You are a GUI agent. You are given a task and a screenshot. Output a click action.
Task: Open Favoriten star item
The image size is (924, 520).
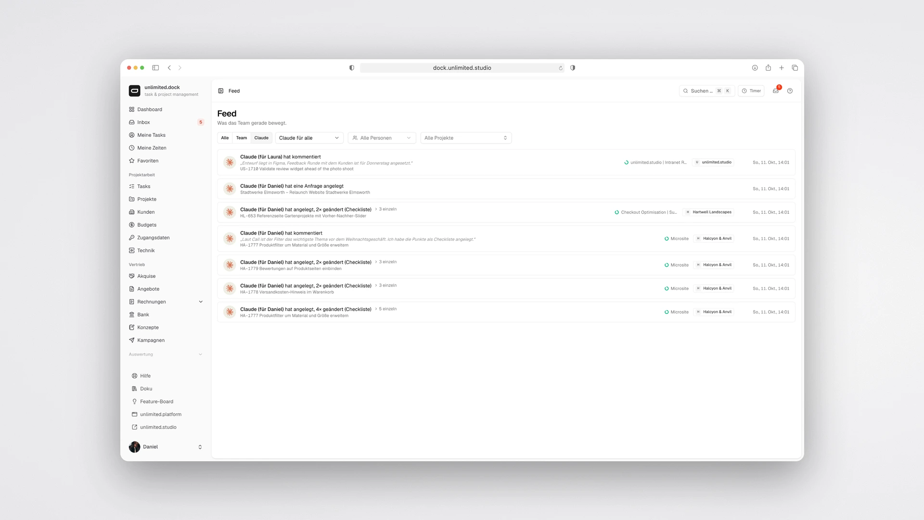click(166, 161)
